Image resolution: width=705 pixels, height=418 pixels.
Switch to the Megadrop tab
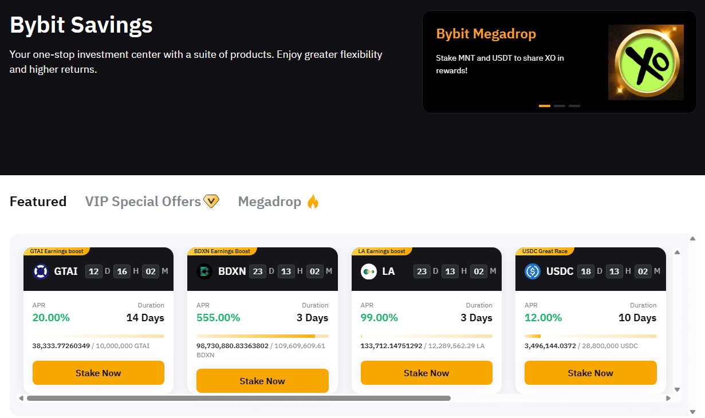point(270,201)
